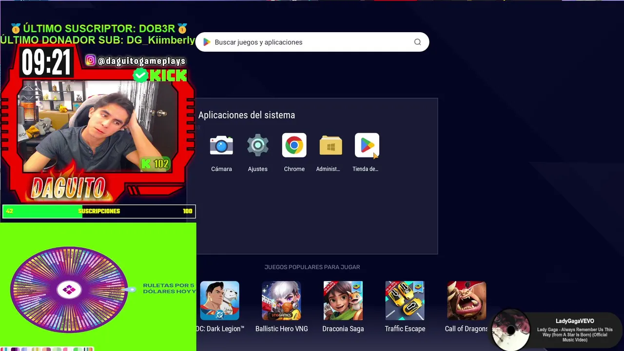Click the LadyGagaVEVO song notification
624x351 pixels.
(557, 331)
